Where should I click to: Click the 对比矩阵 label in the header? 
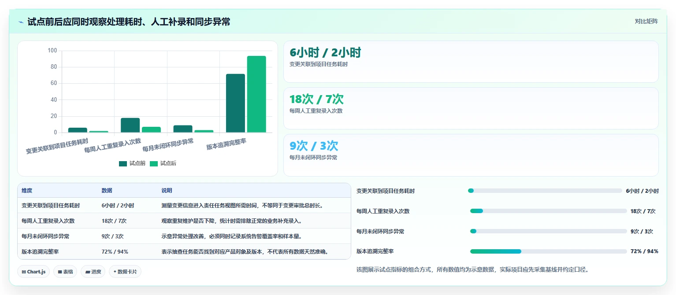[x=646, y=21]
